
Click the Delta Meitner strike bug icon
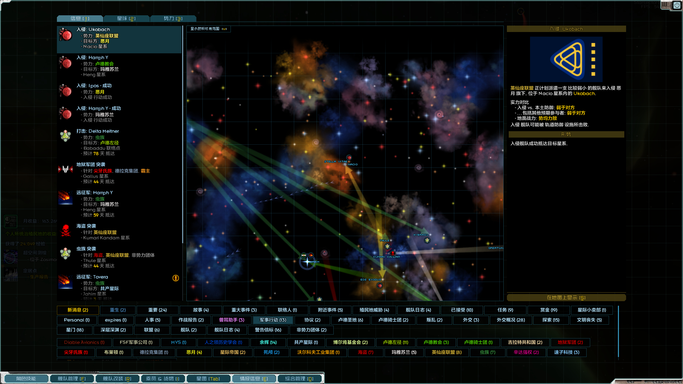(x=65, y=136)
